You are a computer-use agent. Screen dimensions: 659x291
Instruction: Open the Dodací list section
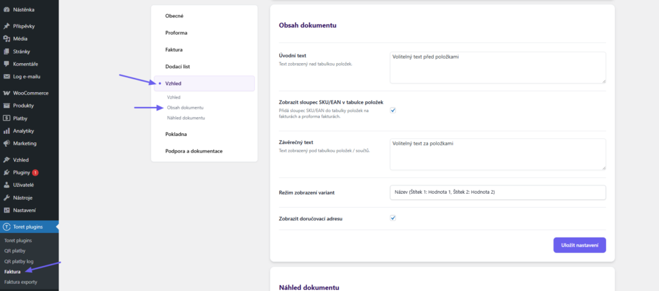pos(178,66)
